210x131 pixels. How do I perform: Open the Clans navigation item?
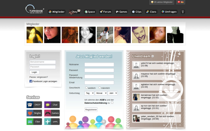coord(151,12)
